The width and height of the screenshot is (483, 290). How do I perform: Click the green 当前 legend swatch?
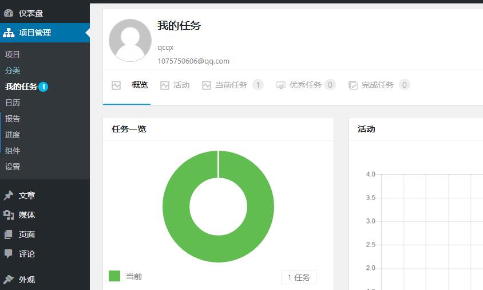click(x=114, y=276)
